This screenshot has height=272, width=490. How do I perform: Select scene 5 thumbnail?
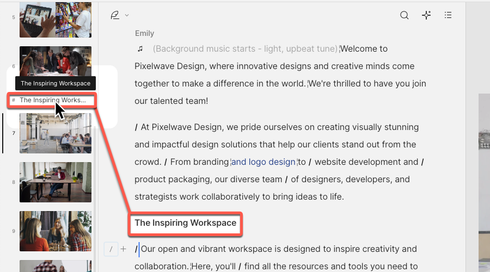tap(56, 20)
